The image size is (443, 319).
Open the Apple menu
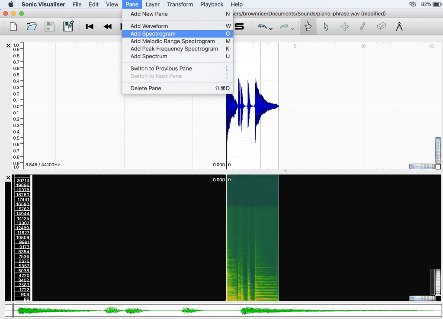click(x=11, y=4)
